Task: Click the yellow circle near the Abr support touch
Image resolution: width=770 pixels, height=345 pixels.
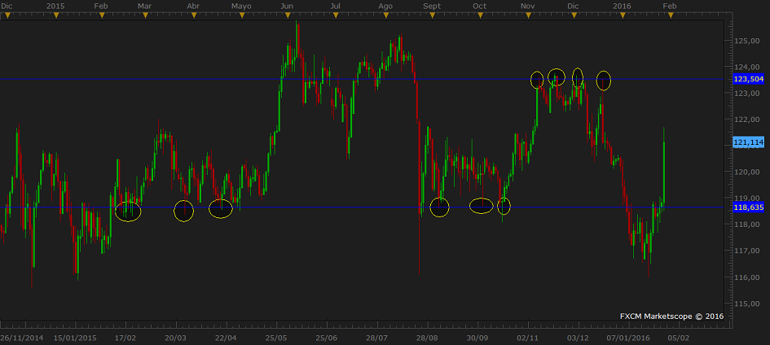Action: (x=184, y=211)
